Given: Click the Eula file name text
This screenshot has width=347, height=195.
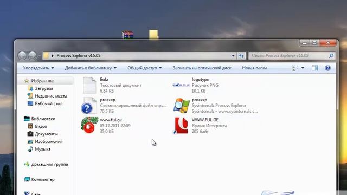Looking at the screenshot, I should pos(104,80).
